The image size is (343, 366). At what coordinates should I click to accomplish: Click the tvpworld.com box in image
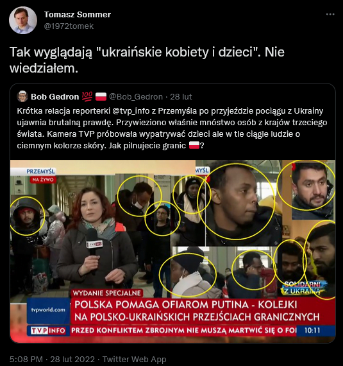[48, 310]
